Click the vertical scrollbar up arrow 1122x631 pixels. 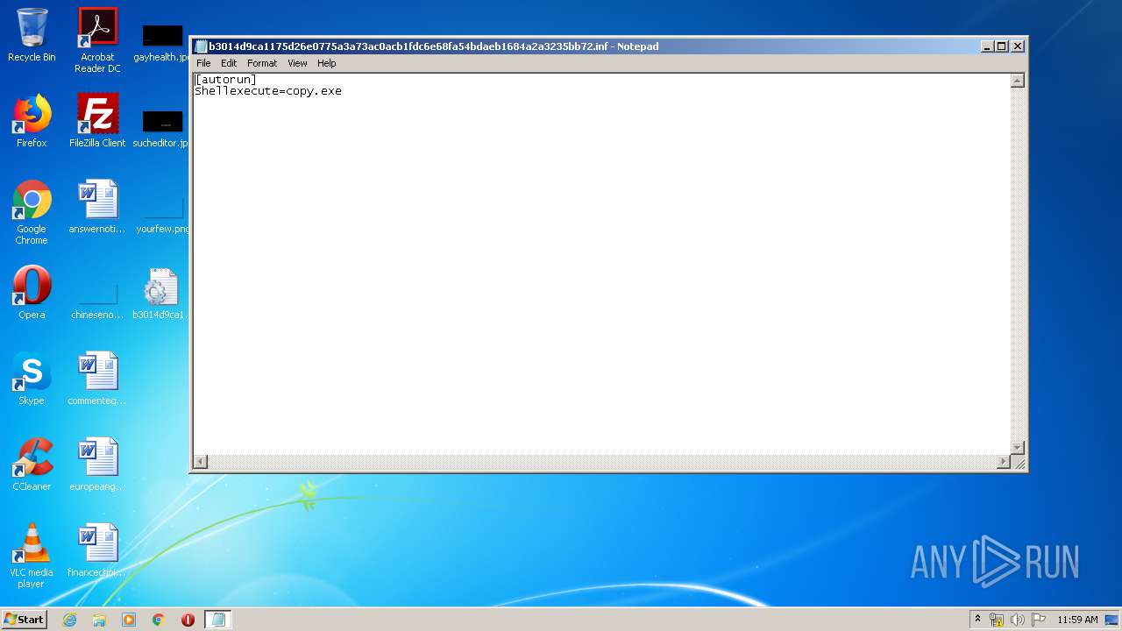pos(1018,81)
